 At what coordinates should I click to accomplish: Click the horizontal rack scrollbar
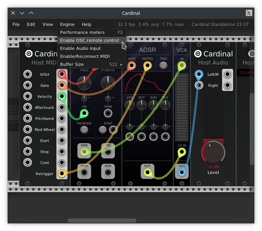(x=102, y=220)
